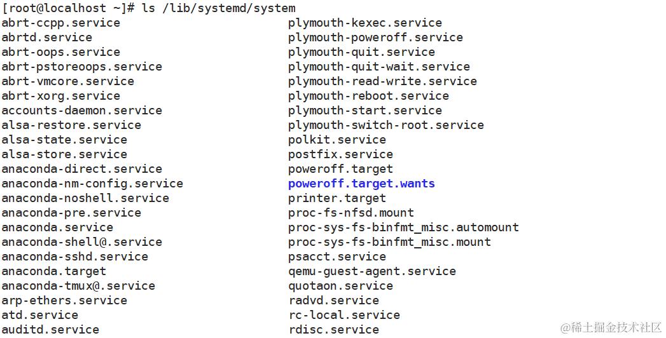Click the proc-sys-fs-binfmt_misc.automount entry
Viewport: 666px width, 338px height.
tap(403, 227)
